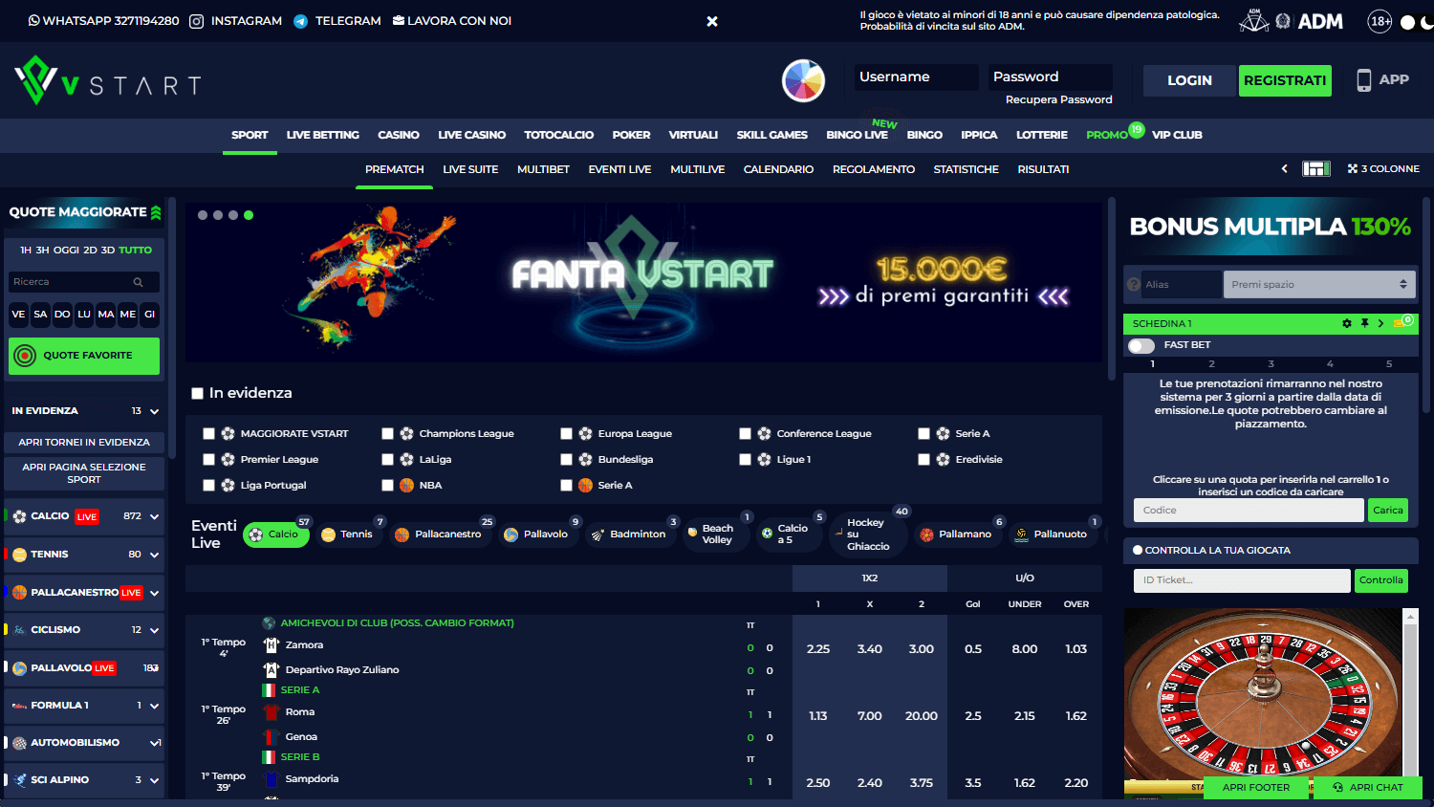Select Tennis in Eventi Live

pyautogui.click(x=347, y=534)
